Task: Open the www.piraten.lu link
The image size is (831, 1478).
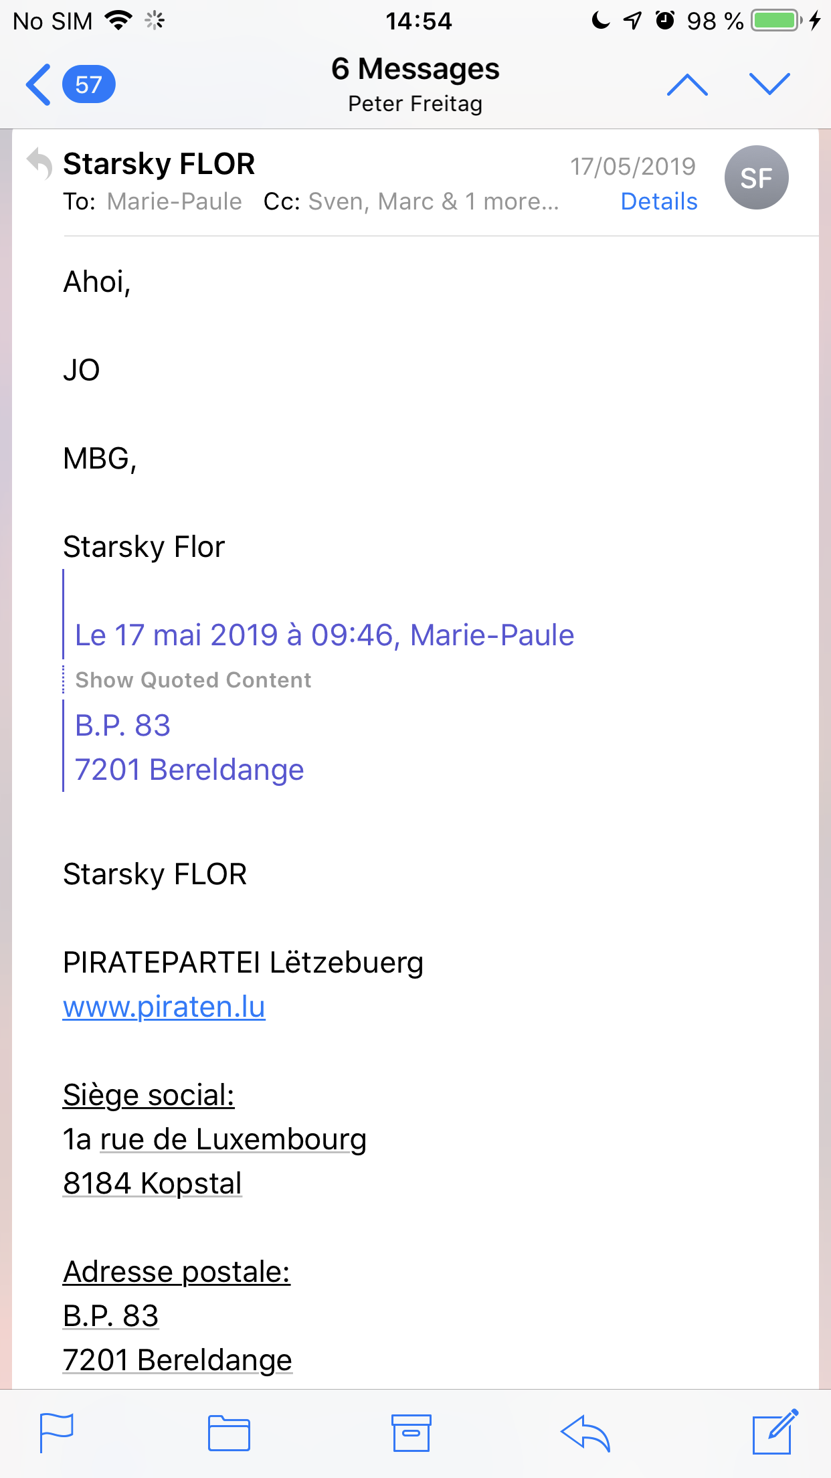Action: pos(164,1007)
